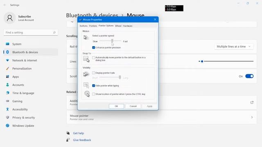262x147 pixels.
Task: Select the Pointer Options tab
Action: click(106, 26)
